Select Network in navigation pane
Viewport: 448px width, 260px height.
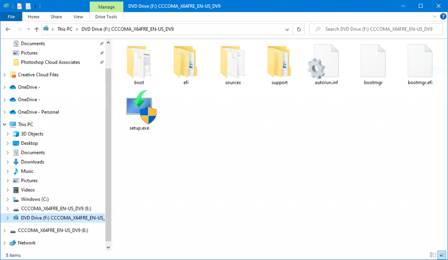tap(27, 243)
